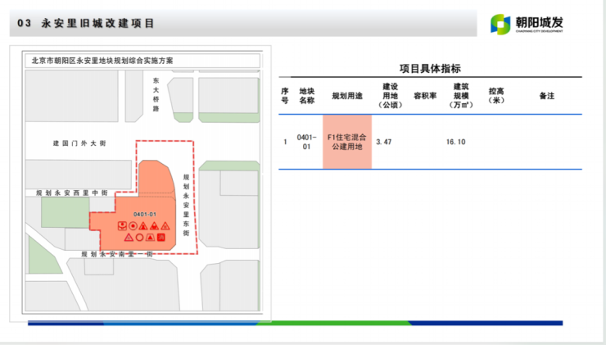Select the square icon starting the top icon row
The image size is (606, 345).
[x=121, y=225]
